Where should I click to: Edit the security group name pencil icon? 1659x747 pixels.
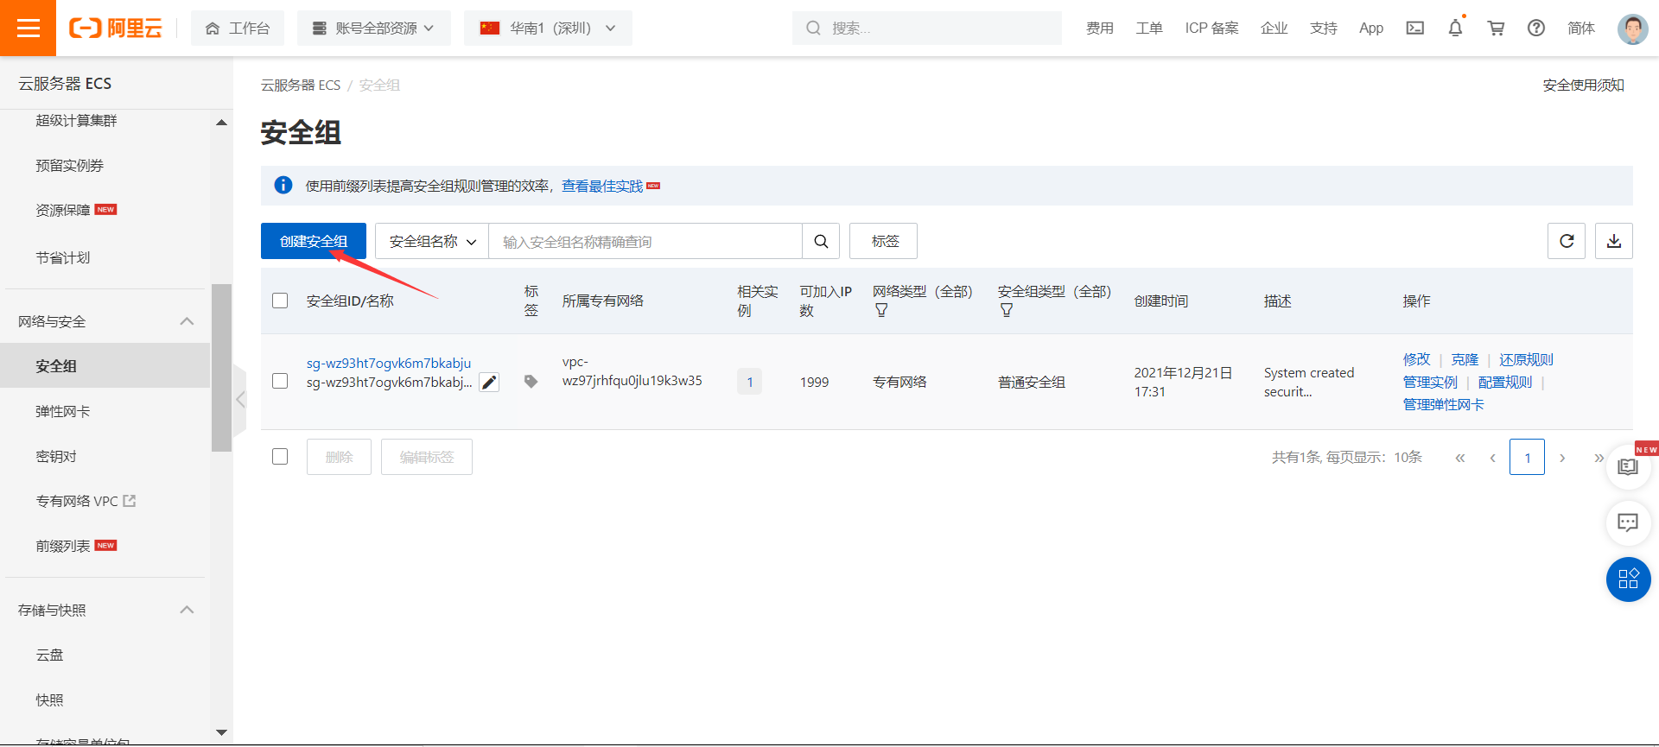489,383
